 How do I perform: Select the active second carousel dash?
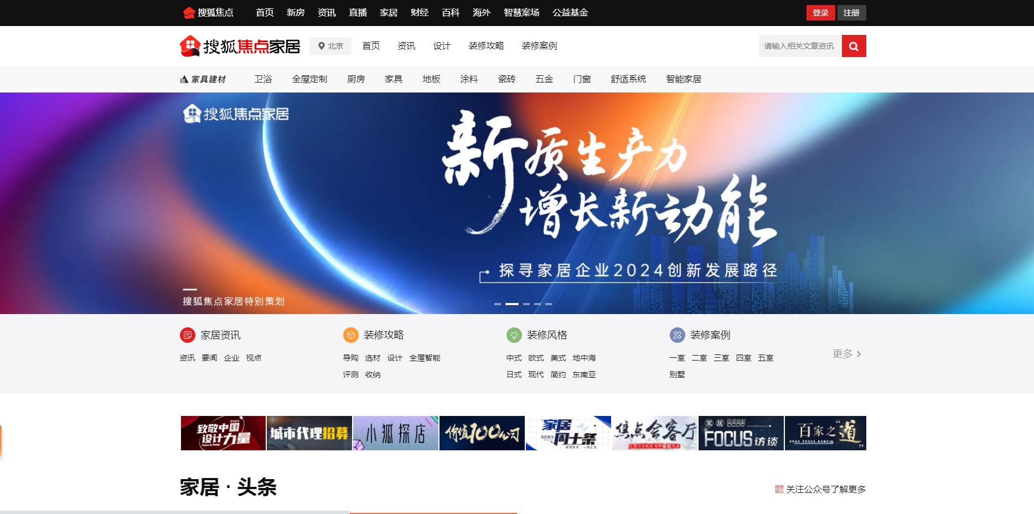[x=512, y=304]
